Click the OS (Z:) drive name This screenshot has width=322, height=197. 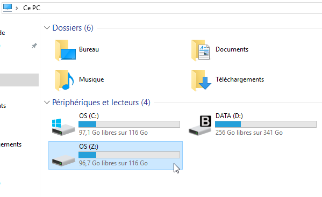89,147
